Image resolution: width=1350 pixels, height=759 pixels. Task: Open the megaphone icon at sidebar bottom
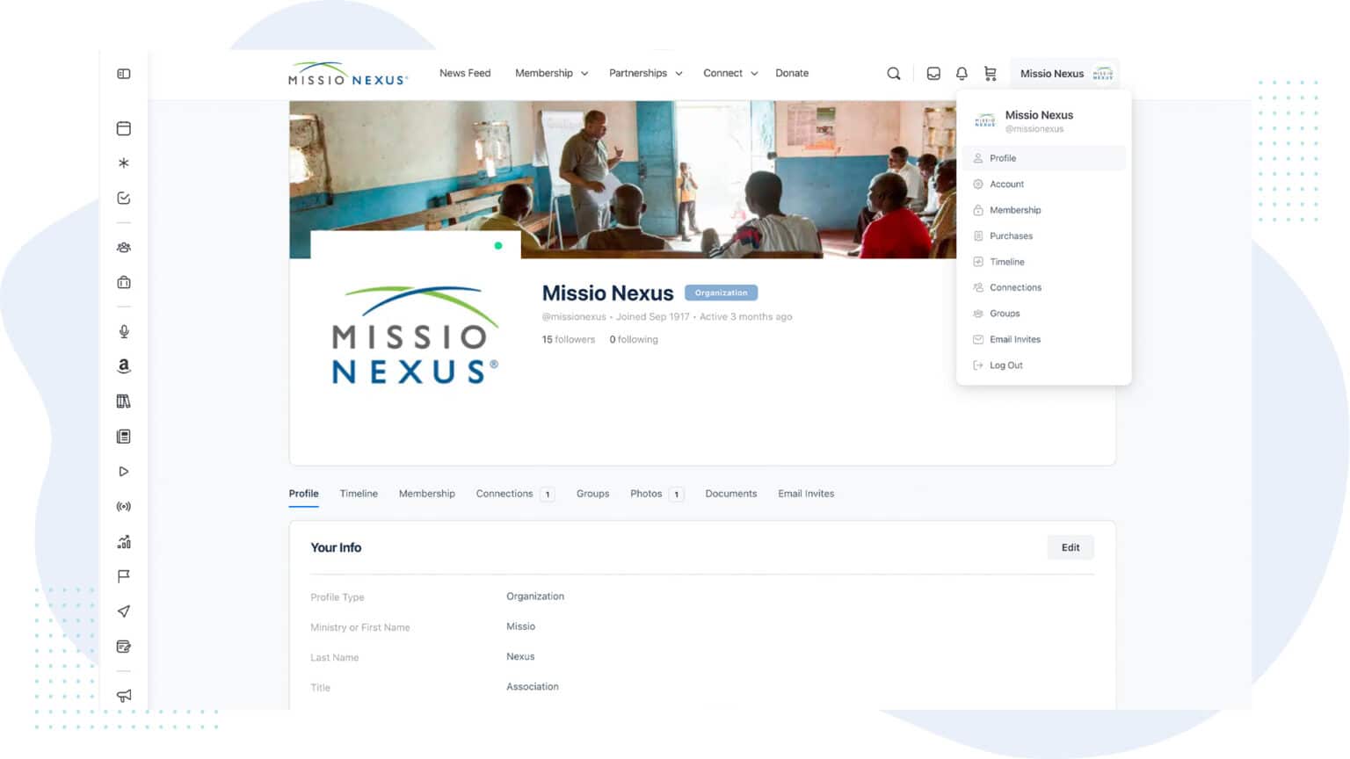(124, 696)
